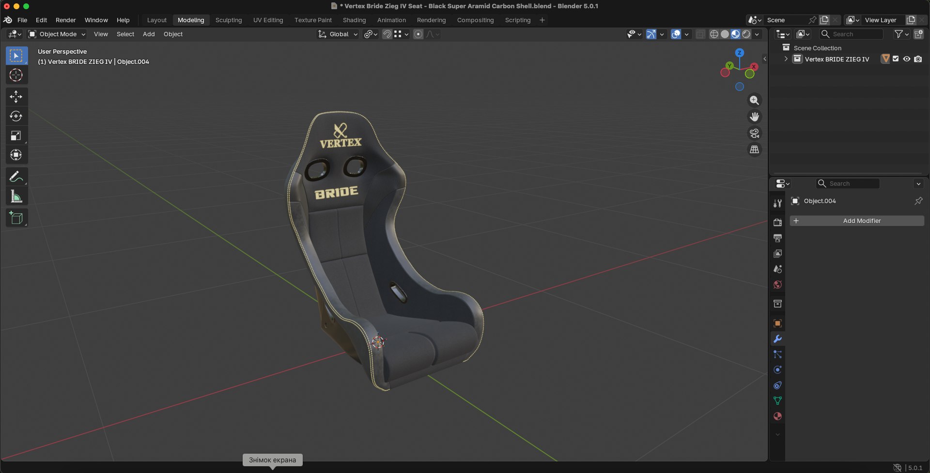This screenshot has height=473, width=930.
Task: Expand Vertex BRIDE ZIEG IV collection
Action: pos(786,59)
